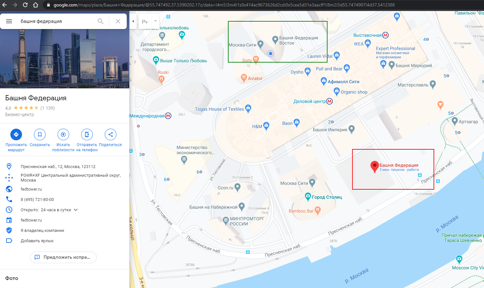Click Министерство экономического museum marker
This screenshot has width=484, height=288.
(184, 160)
